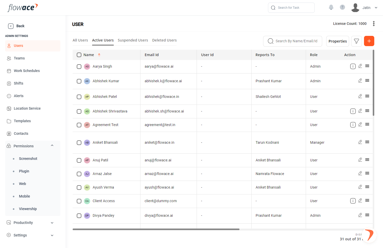Open Mobile permissions
Viewport: 383px width, 248px height.
[24, 196]
